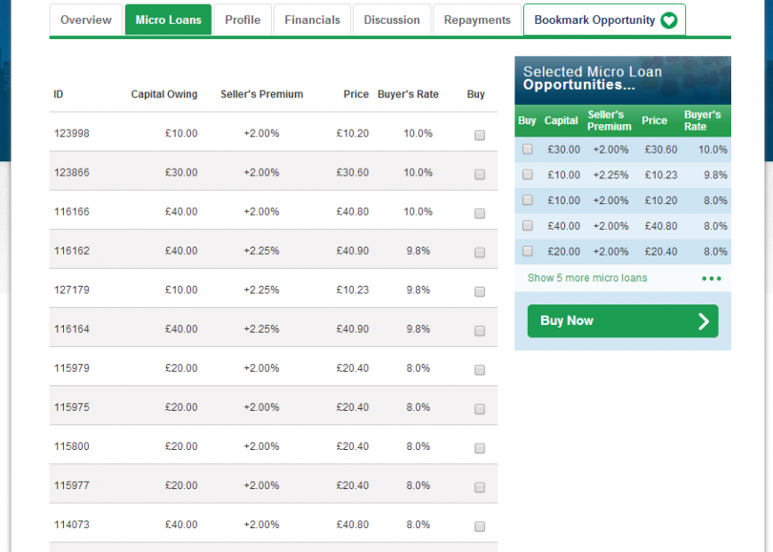Image resolution: width=773 pixels, height=552 pixels.
Task: Open the Repayments tab
Action: tap(477, 20)
